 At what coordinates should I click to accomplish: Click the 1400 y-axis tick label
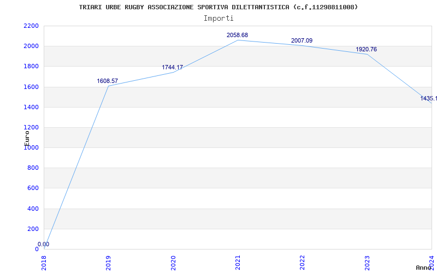point(31,107)
